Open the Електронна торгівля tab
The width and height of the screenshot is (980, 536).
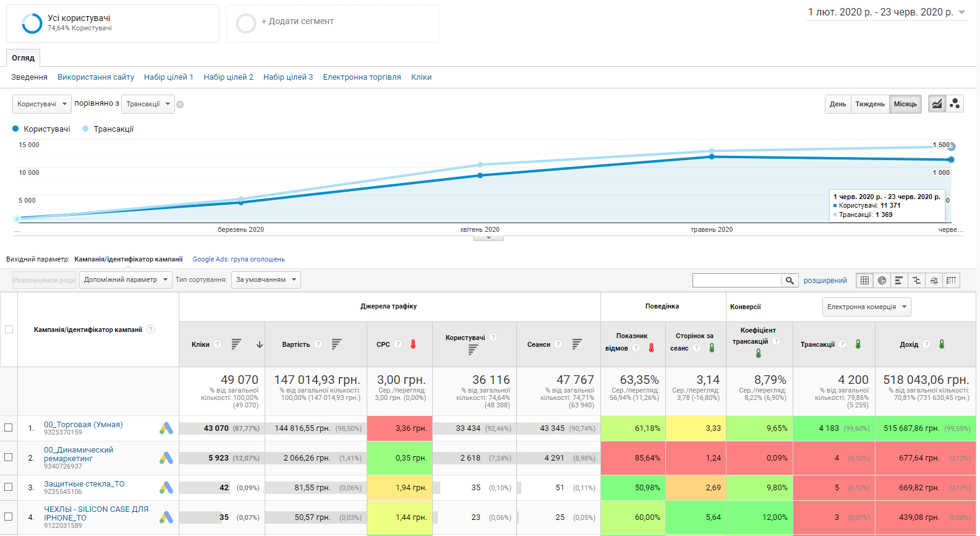coord(362,77)
